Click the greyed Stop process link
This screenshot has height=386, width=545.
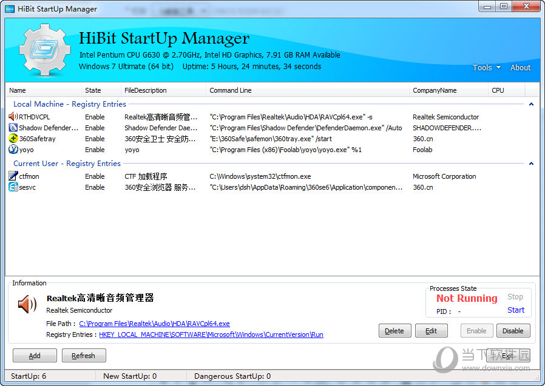515,297
